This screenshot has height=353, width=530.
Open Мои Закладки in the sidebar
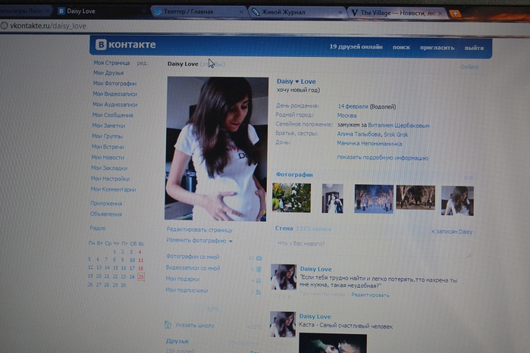109,168
